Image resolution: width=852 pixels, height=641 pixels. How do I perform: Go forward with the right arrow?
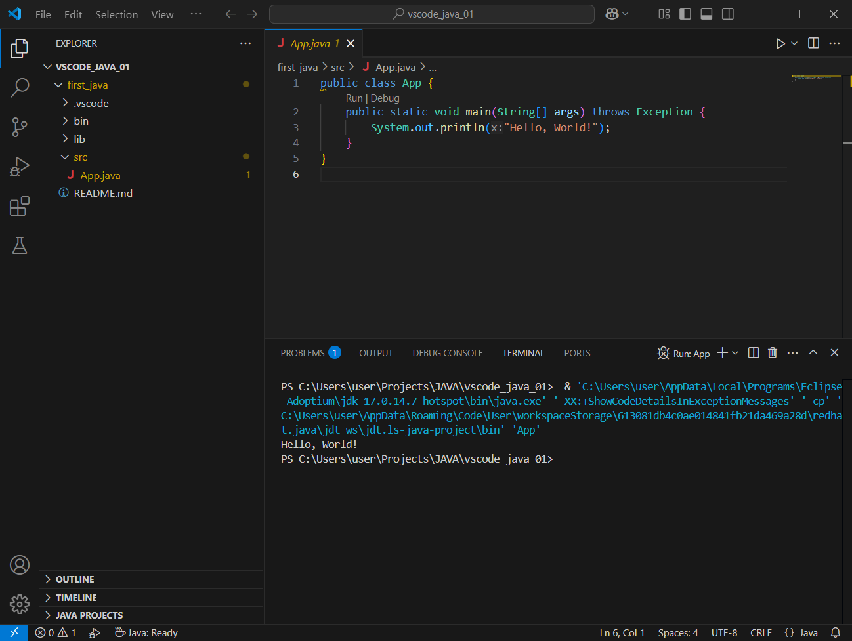[x=252, y=14]
